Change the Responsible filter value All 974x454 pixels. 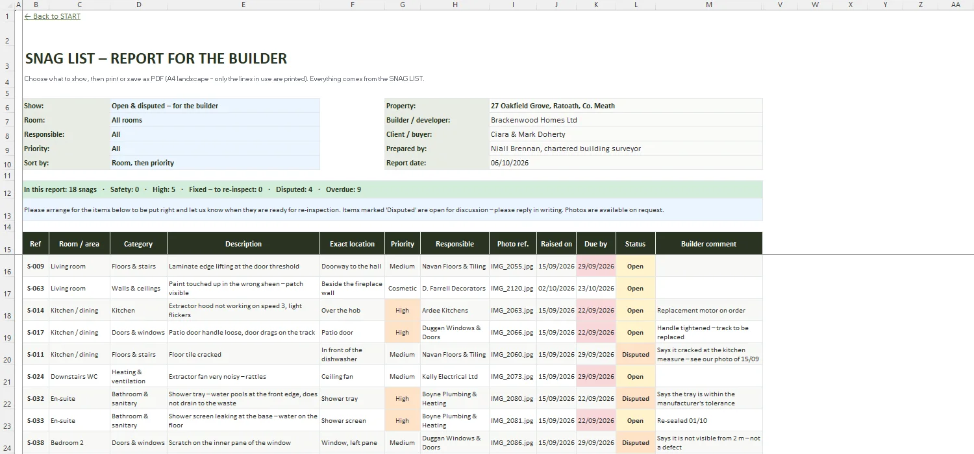(x=215, y=134)
